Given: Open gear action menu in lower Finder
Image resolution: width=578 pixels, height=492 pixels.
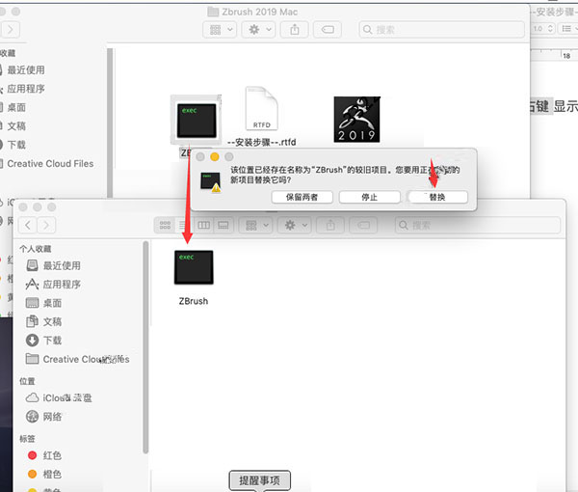Looking at the screenshot, I should pyautogui.click(x=292, y=225).
